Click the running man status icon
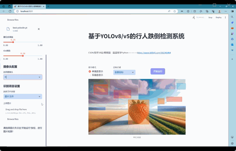Screen dimensions: 236x151 coord(194,18)
